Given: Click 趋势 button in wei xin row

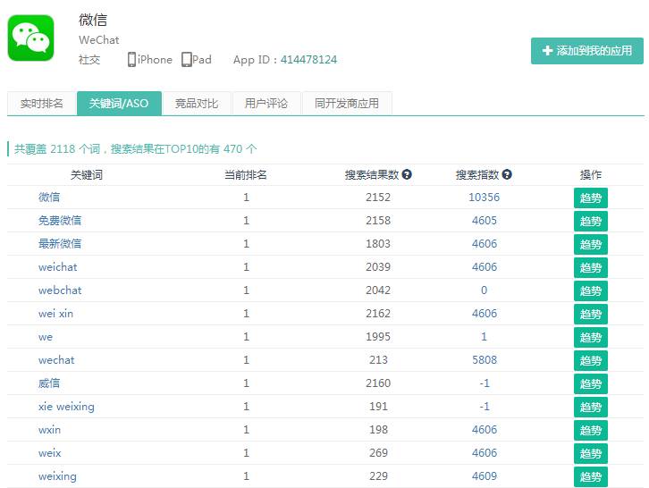Looking at the screenshot, I should tap(591, 314).
